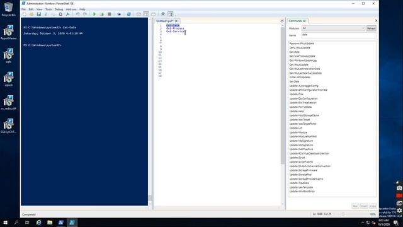This screenshot has width=403, height=227.
Task: Show script pane on top layout icon
Action: pyautogui.click(x=139, y=14)
